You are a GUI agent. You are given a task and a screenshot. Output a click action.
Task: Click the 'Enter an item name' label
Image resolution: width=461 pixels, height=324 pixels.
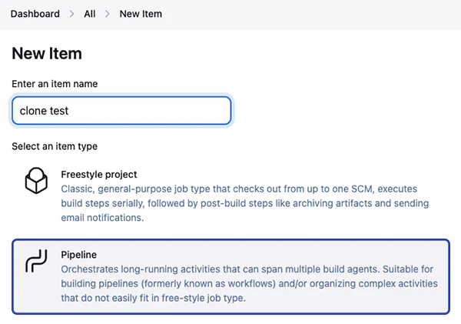(x=55, y=84)
